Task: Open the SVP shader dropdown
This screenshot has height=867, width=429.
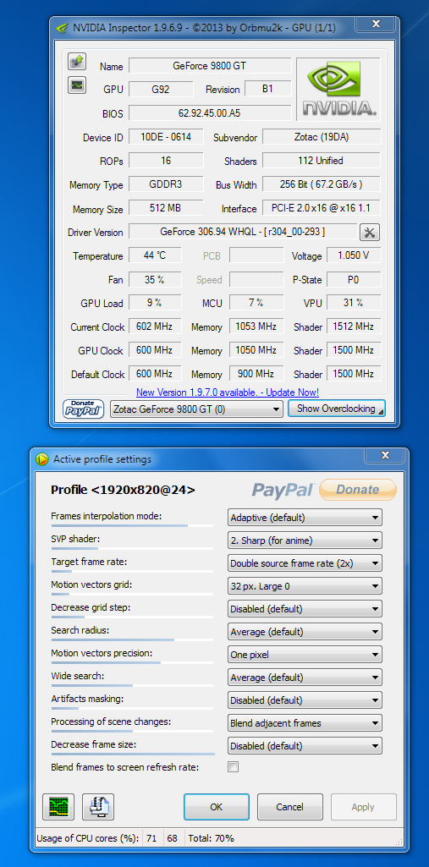Action: pos(305,541)
